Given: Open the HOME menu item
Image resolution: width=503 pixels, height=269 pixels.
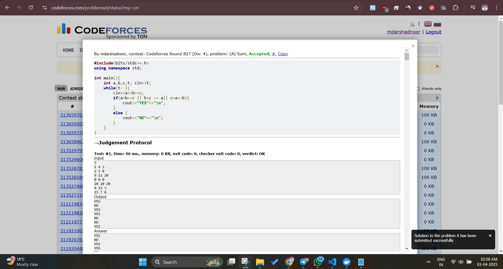Looking at the screenshot, I should pos(68,50).
